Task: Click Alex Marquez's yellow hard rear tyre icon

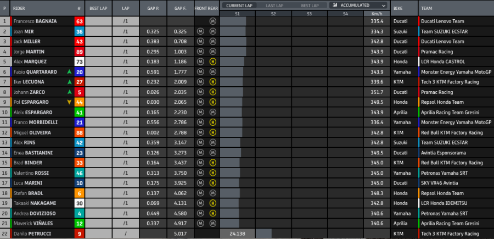Action: click(212, 62)
